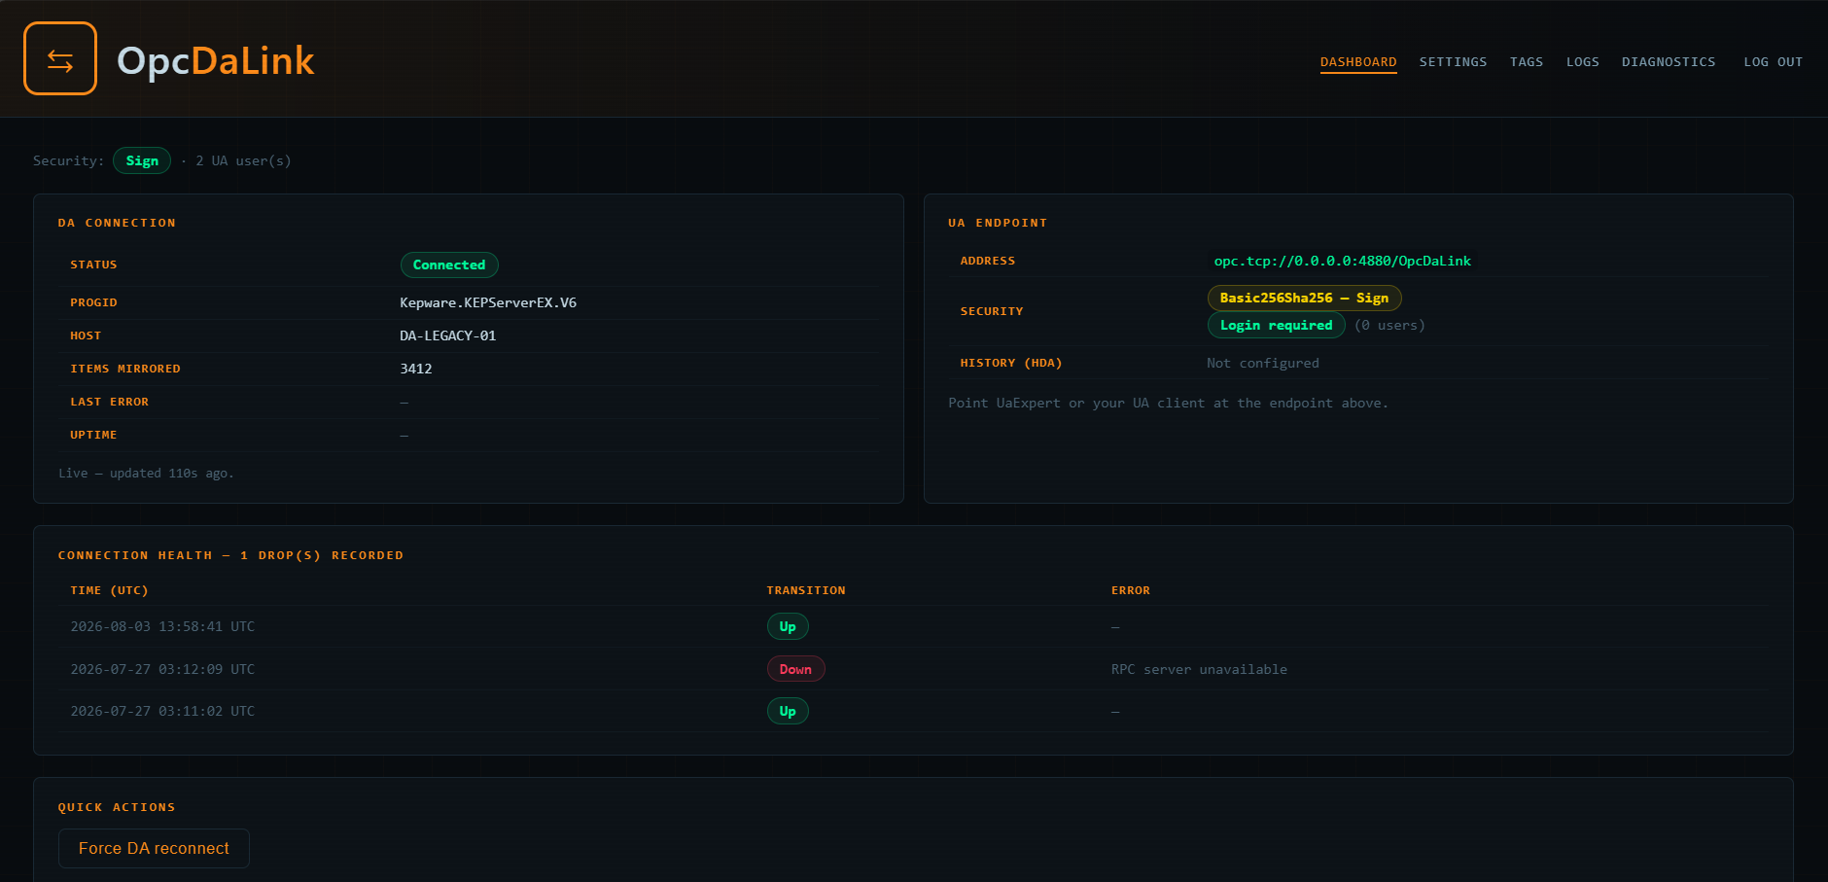This screenshot has height=882, width=1828.
Task: Click the 'Connection Health – 1 drop(s) recorded' heading
Action: click(230, 555)
